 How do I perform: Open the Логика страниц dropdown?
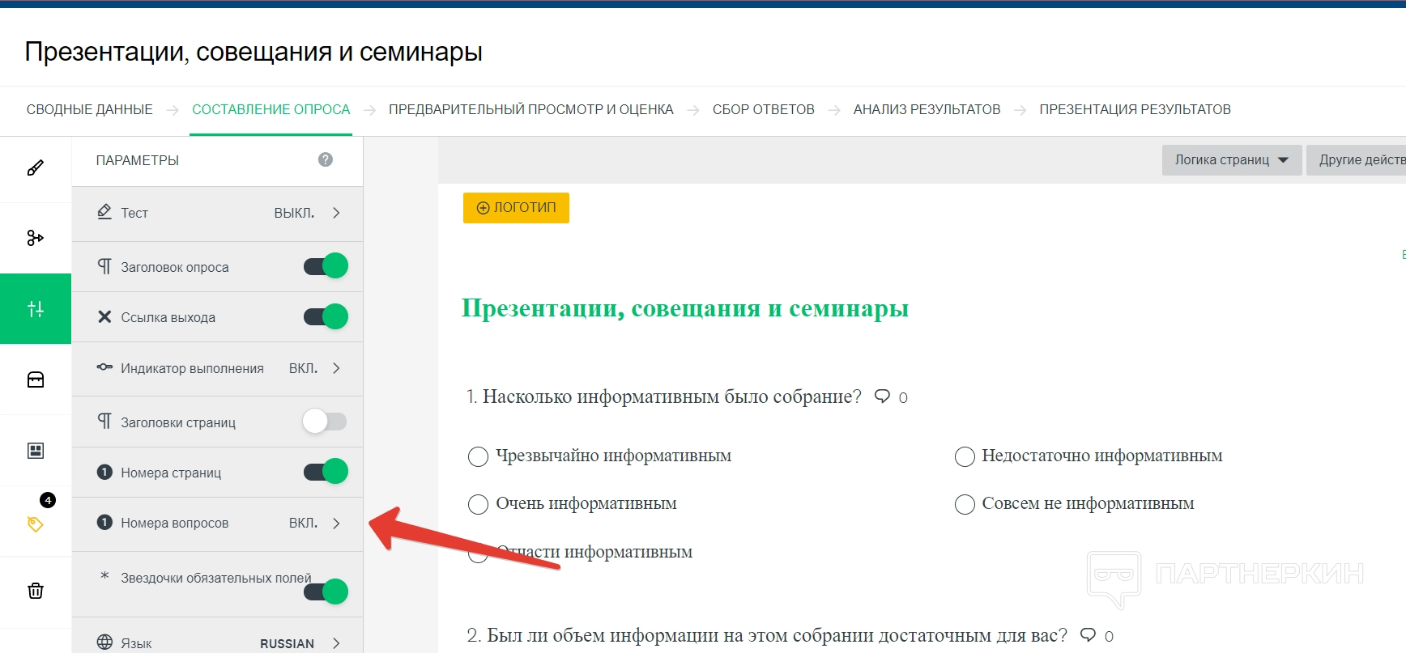coord(1232,160)
